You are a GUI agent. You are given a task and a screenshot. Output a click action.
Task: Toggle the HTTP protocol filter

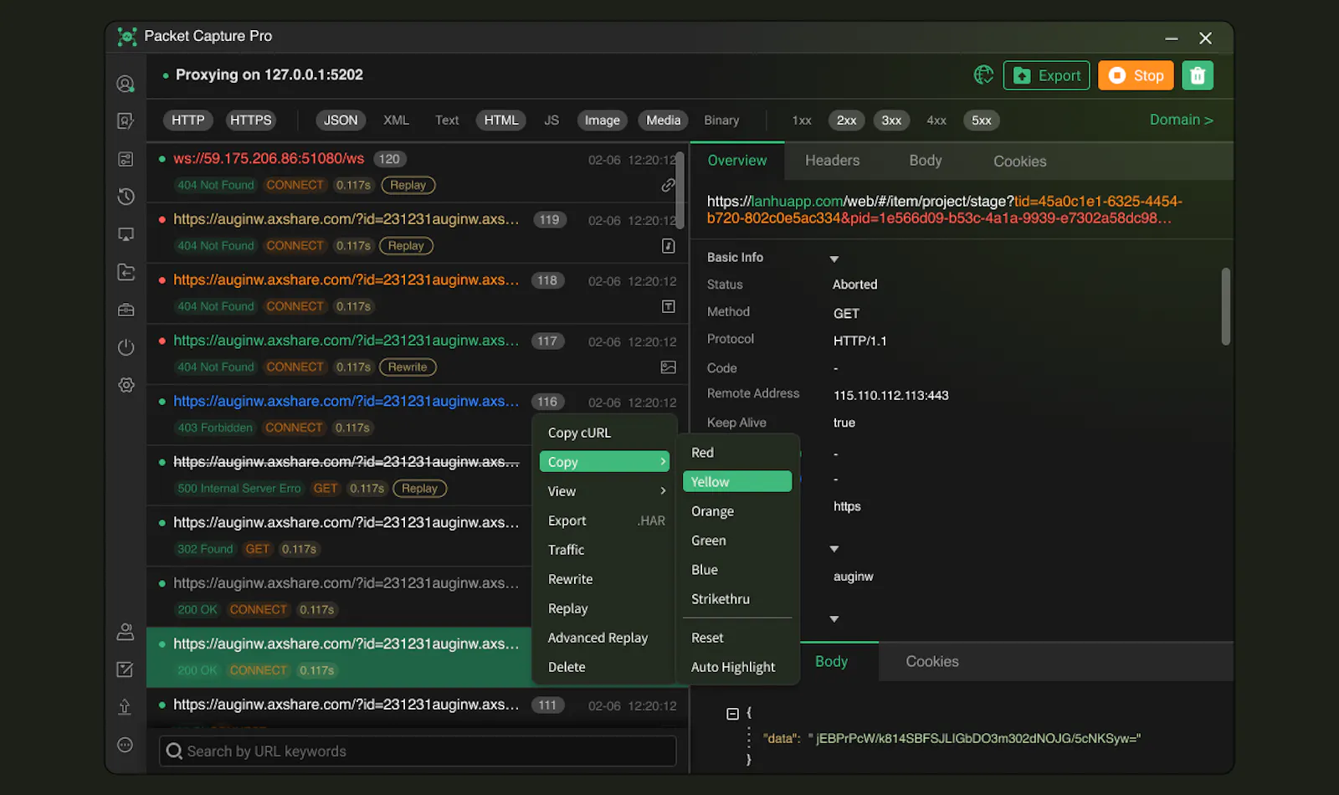(188, 121)
